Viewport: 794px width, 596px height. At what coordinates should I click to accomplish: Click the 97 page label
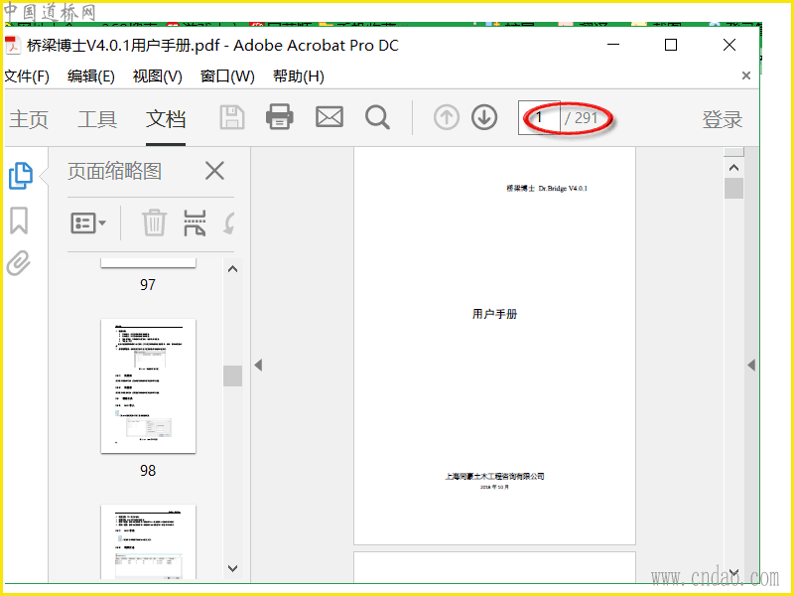[x=148, y=285]
